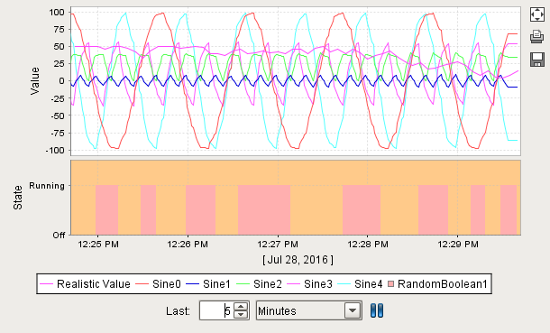Click the 12:26 PM time axis label

tap(188, 245)
